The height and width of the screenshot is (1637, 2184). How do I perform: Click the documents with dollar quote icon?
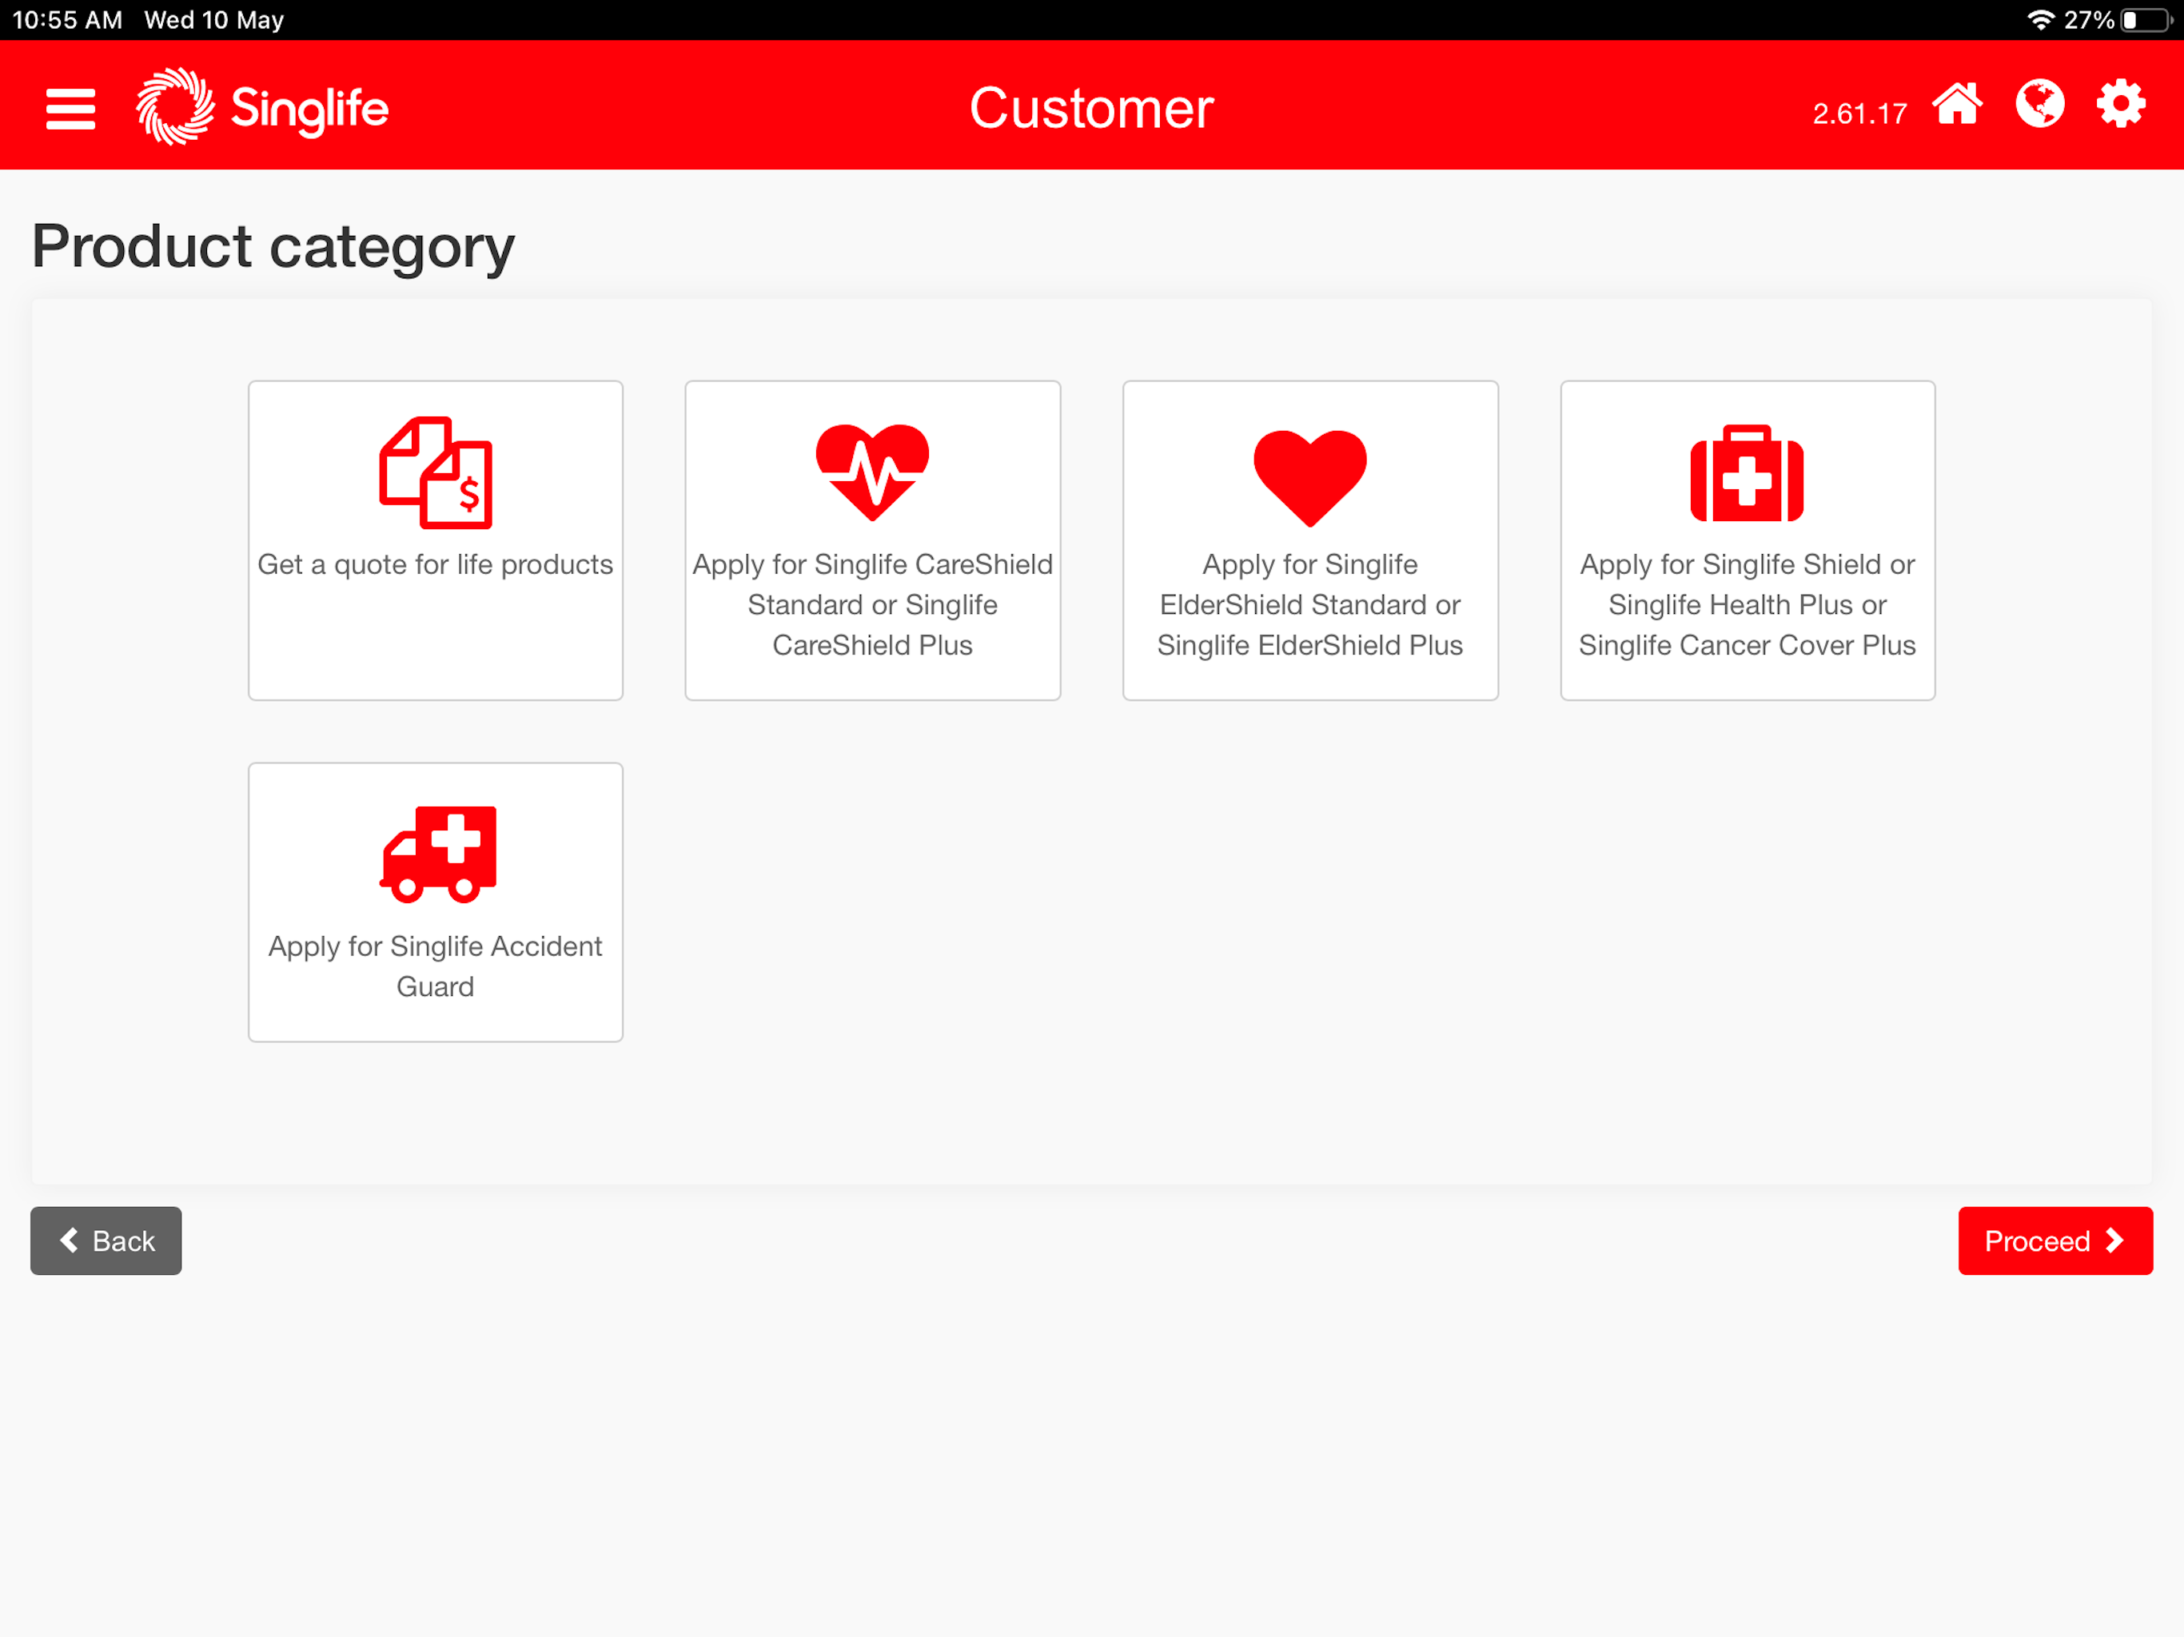(436, 473)
